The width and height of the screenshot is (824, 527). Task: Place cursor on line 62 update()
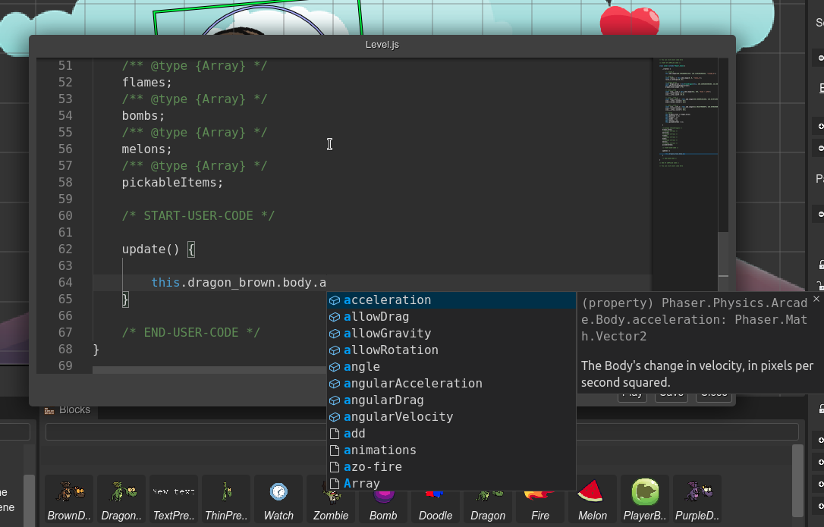[x=159, y=249]
